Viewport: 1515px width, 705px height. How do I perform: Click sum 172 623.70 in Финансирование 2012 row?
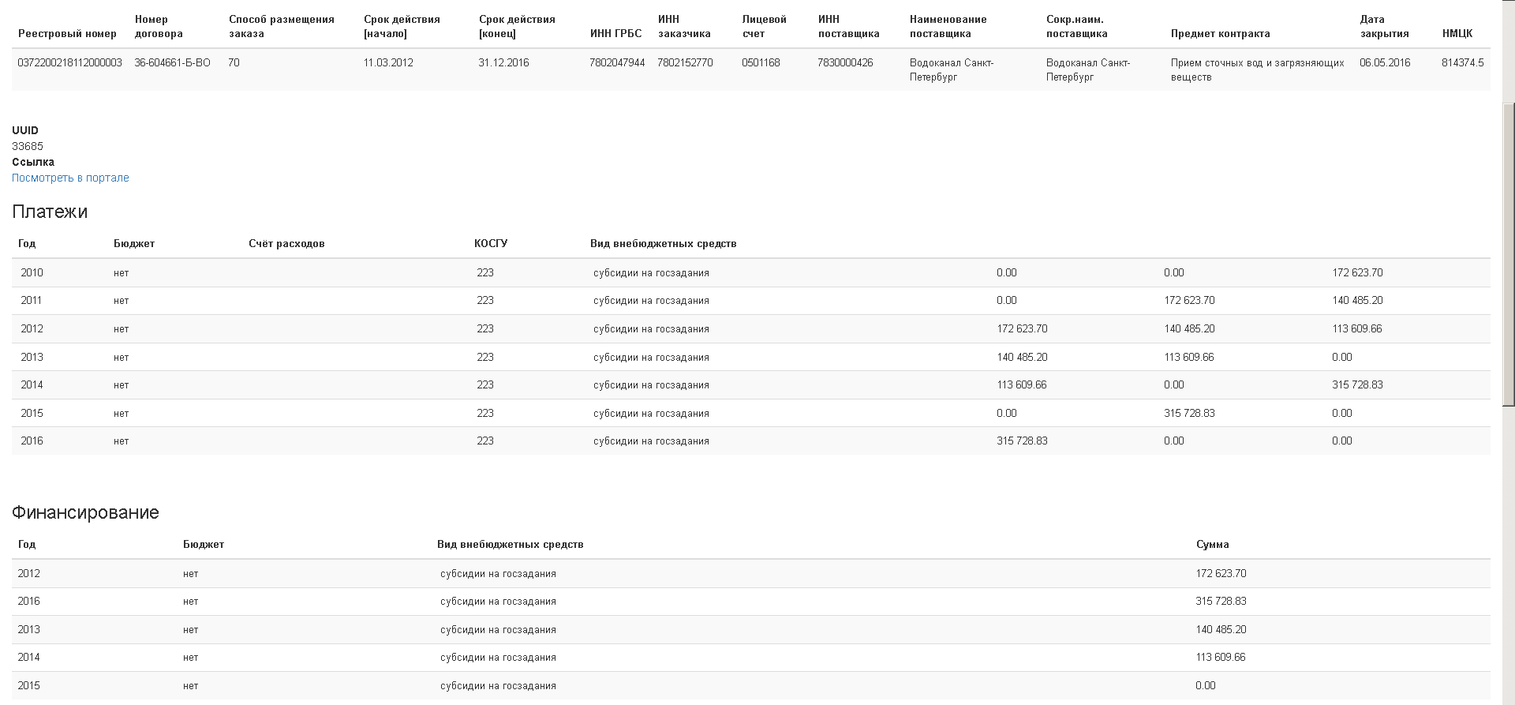point(1221,573)
